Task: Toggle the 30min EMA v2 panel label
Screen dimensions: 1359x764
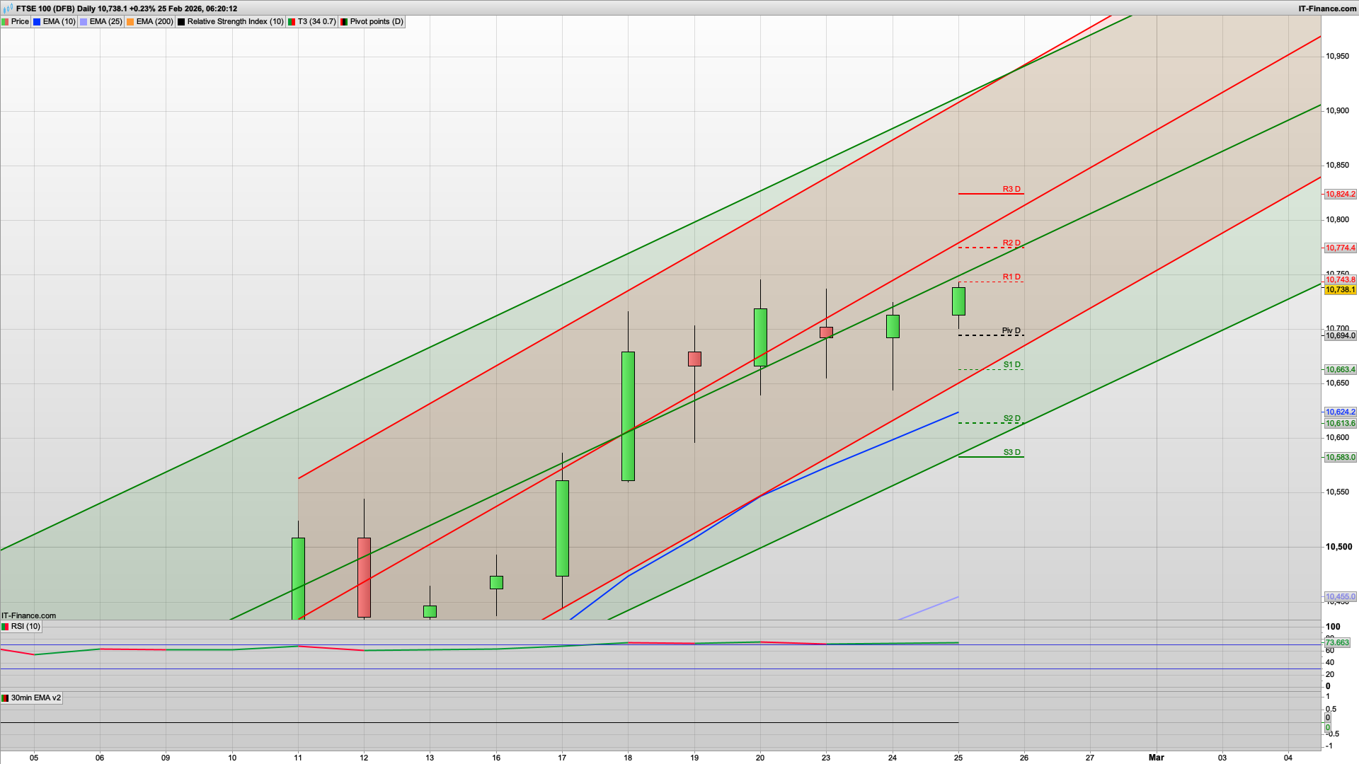Action: [33, 698]
